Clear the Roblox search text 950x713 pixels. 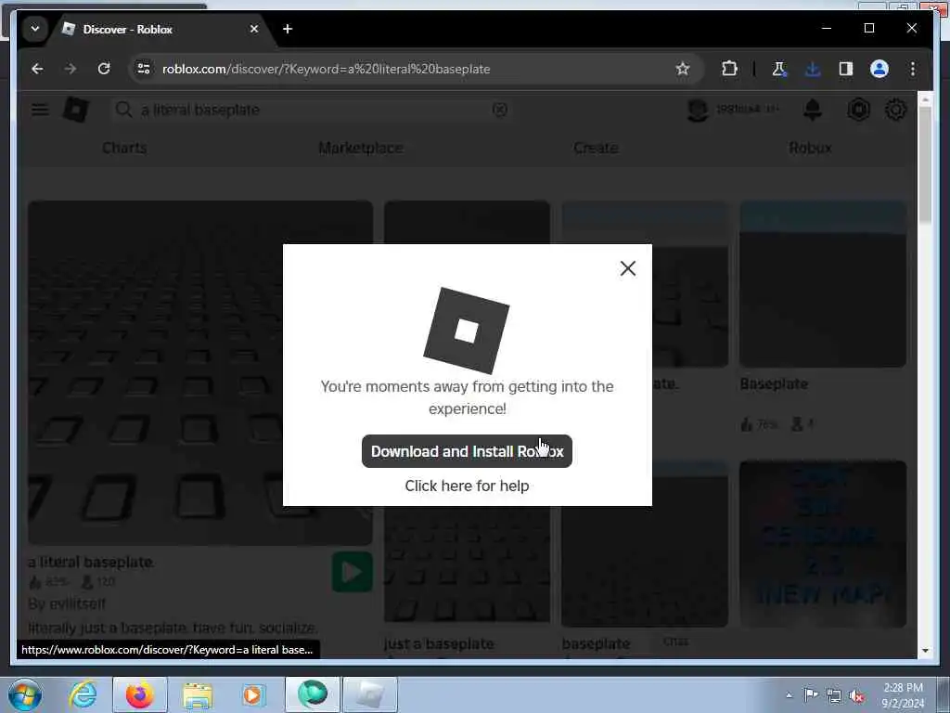click(x=500, y=110)
